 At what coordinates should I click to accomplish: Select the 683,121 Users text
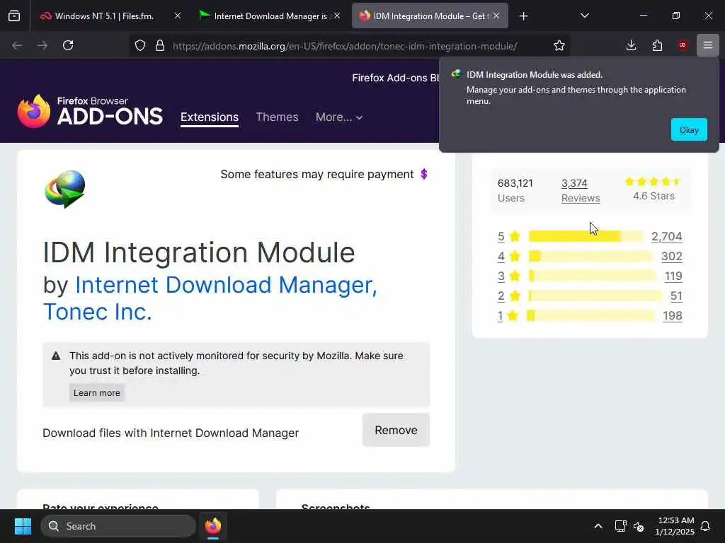click(x=515, y=190)
